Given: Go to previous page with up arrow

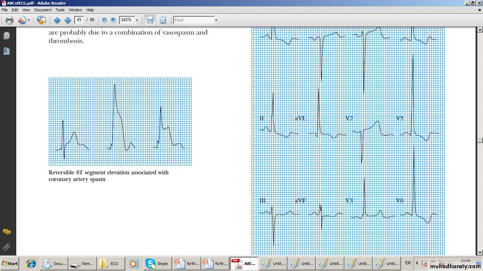Looking at the screenshot, I should tap(57, 20).
